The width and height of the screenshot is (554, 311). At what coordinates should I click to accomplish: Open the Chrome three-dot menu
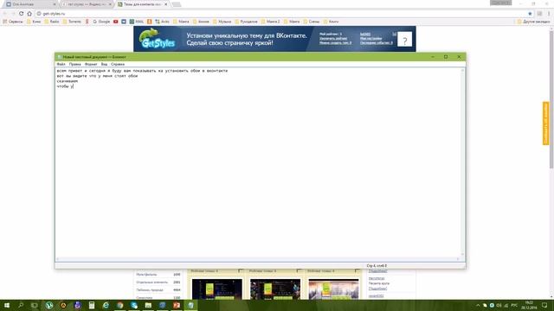pyautogui.click(x=549, y=14)
